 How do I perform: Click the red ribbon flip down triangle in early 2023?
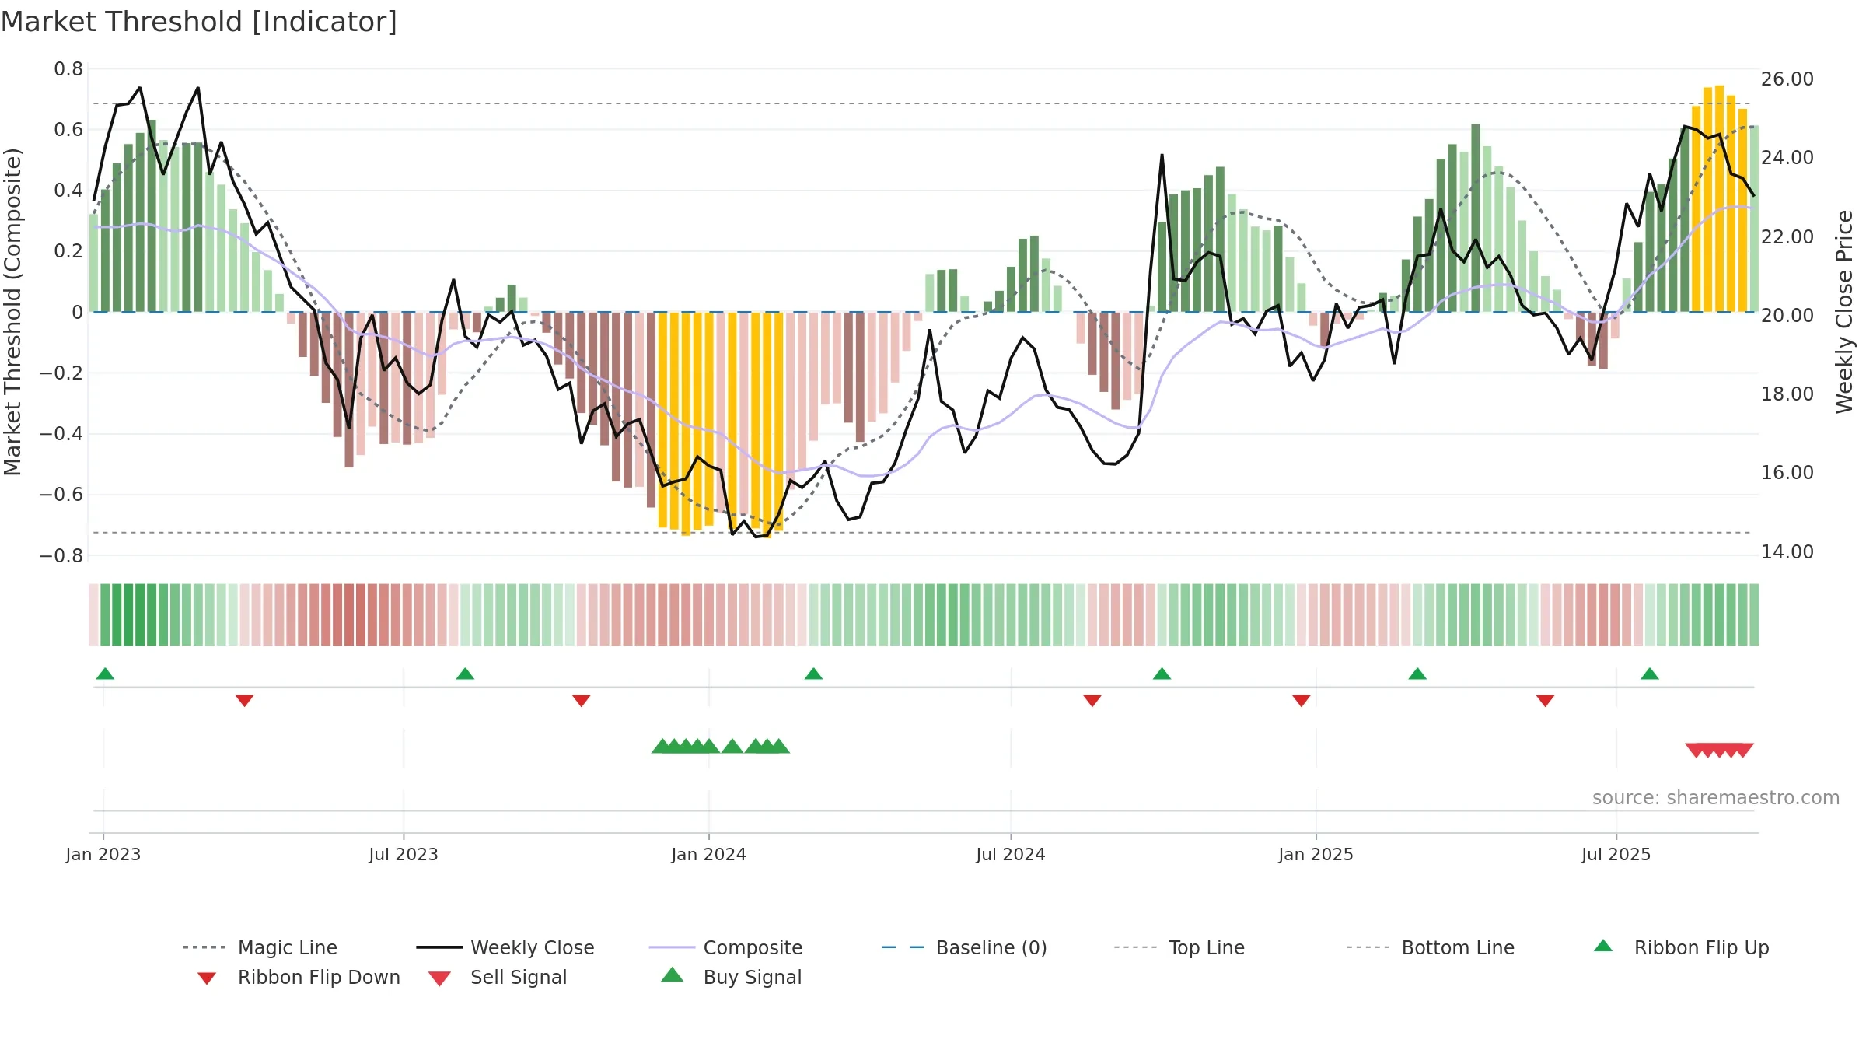tap(244, 701)
